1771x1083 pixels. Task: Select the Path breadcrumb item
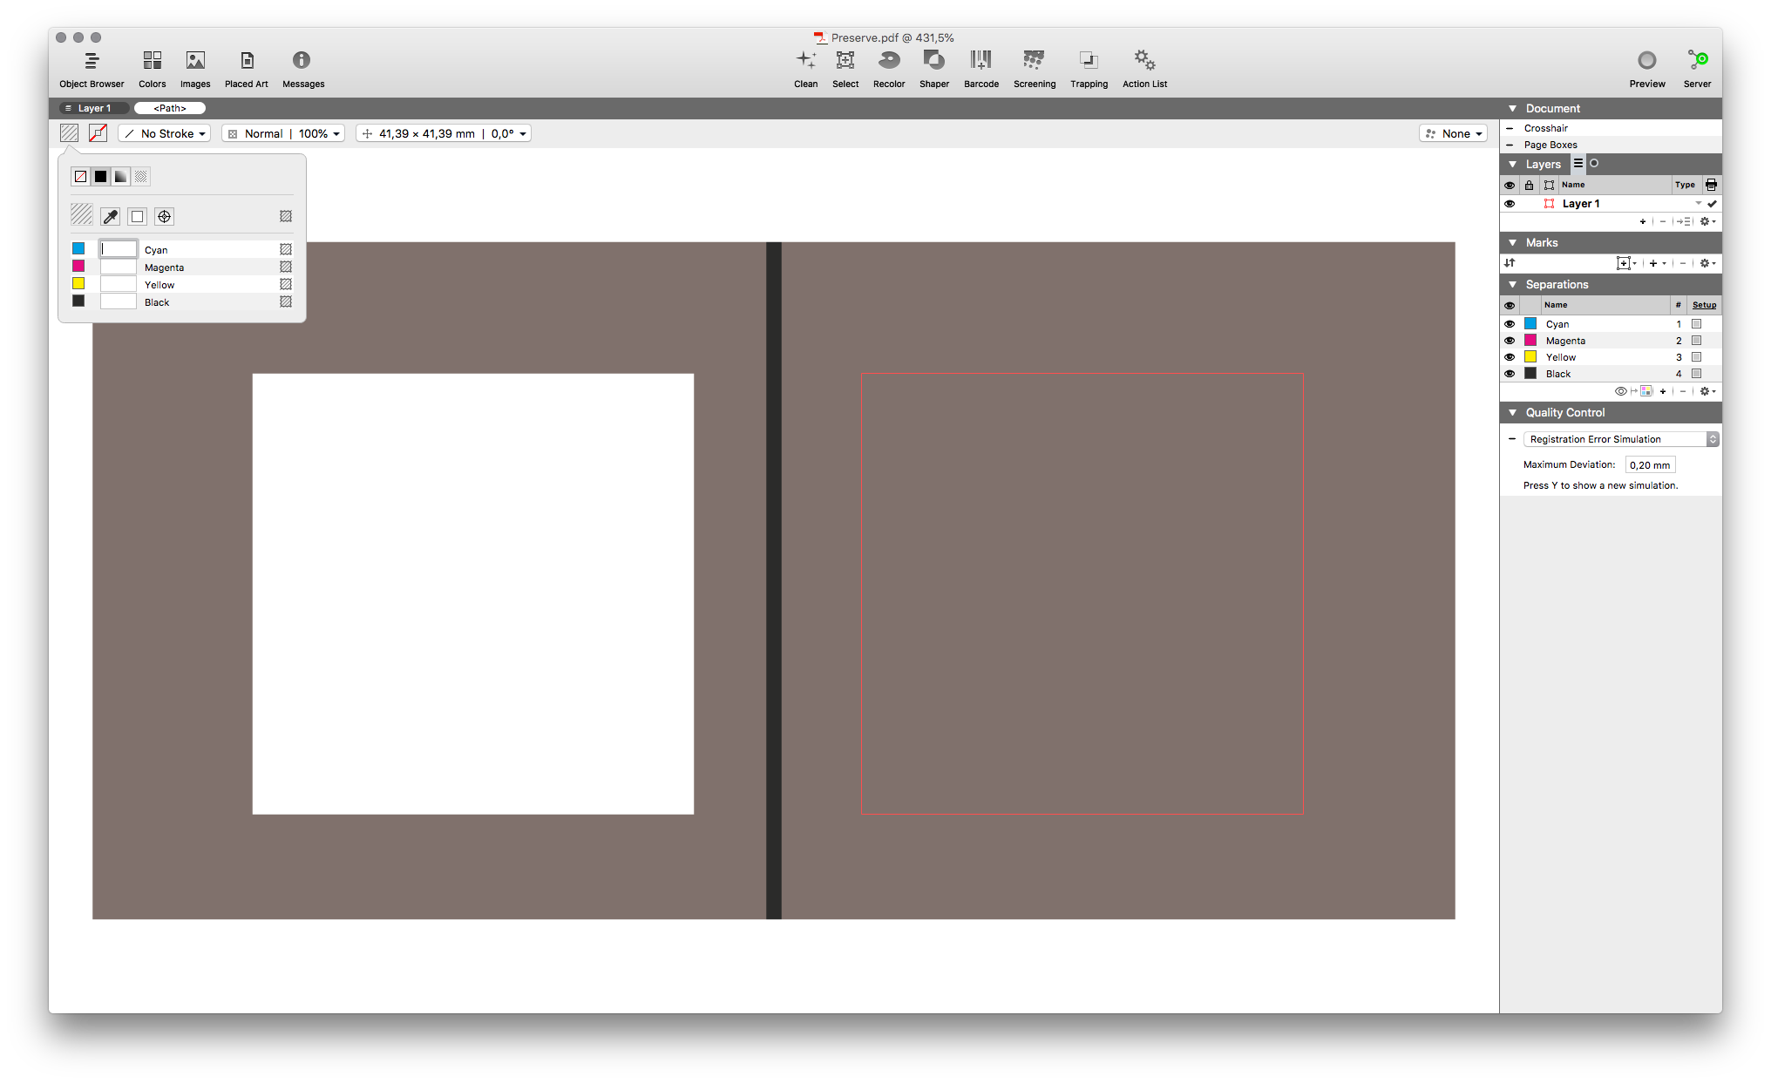(x=169, y=108)
